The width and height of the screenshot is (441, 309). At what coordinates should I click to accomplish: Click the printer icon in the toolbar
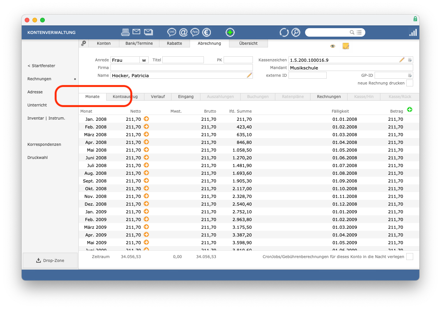(125, 32)
